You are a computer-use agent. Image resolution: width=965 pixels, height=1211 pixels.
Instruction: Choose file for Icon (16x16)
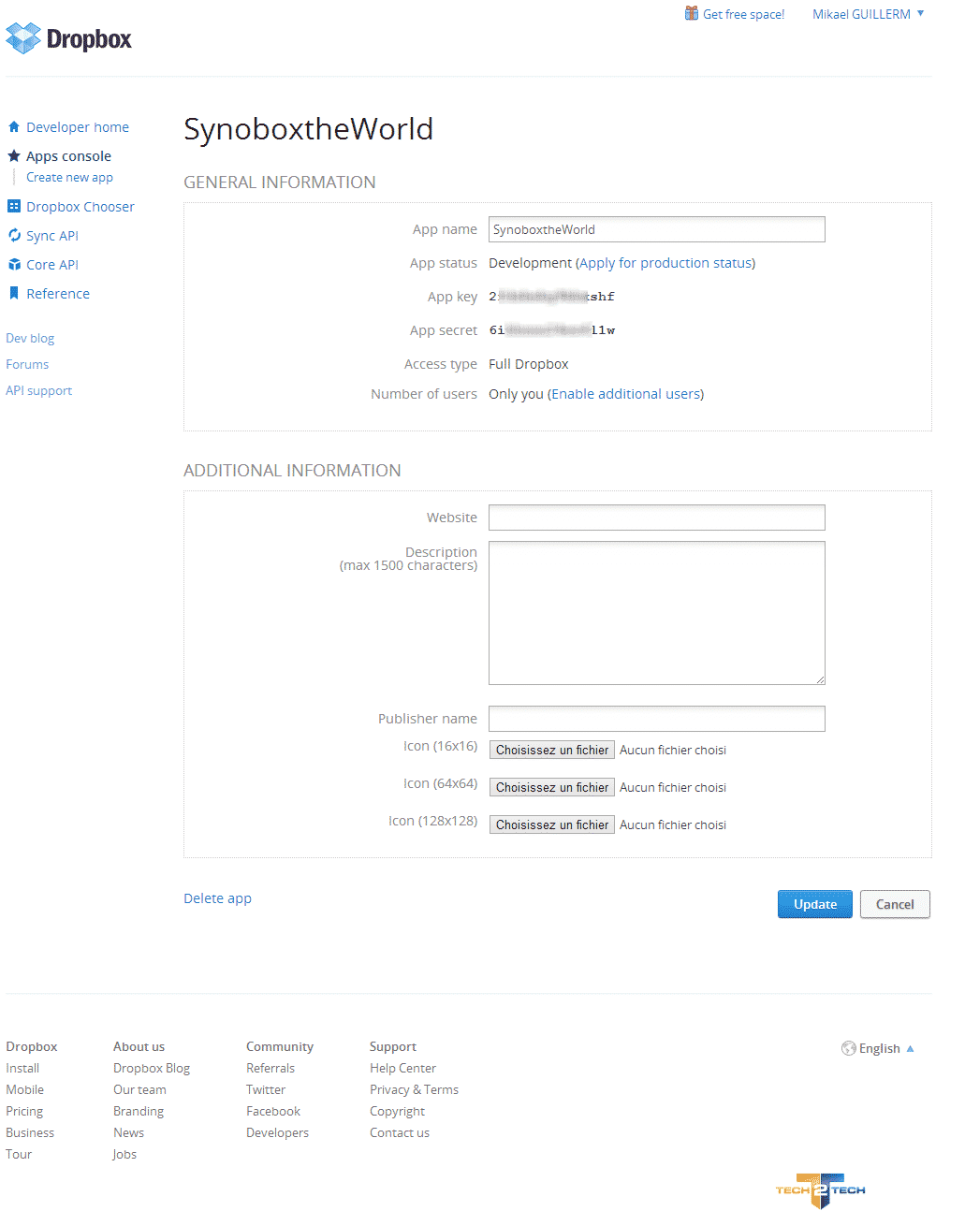click(552, 750)
